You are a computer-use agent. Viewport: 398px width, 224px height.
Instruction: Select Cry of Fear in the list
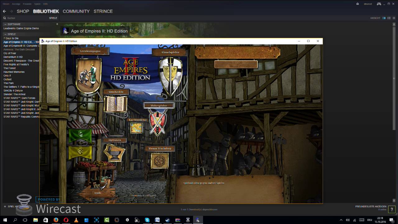click(x=10, y=53)
